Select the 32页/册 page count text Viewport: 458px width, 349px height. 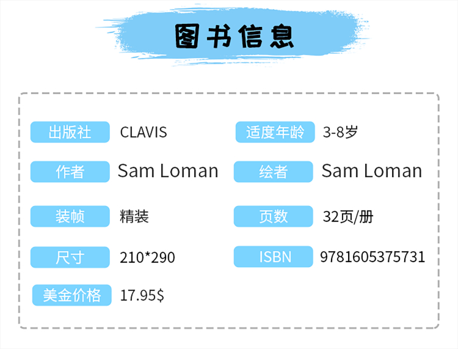coord(347,216)
